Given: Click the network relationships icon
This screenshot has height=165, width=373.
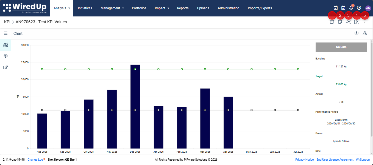Looking at the screenshot, I should point(348,22).
